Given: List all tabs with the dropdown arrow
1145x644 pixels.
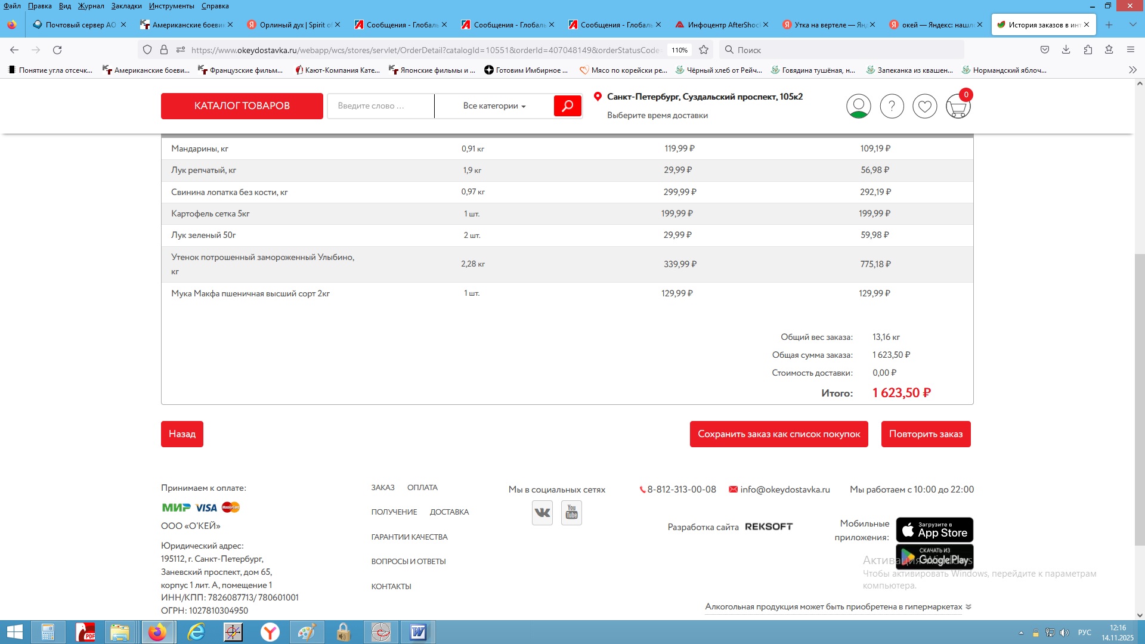Looking at the screenshot, I should 1132,25.
